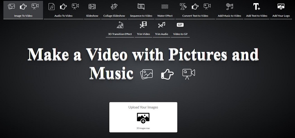Image resolution: width=295 pixels, height=138 pixels.
Task: Click the Water Effect waves icon
Action: coord(165,7)
